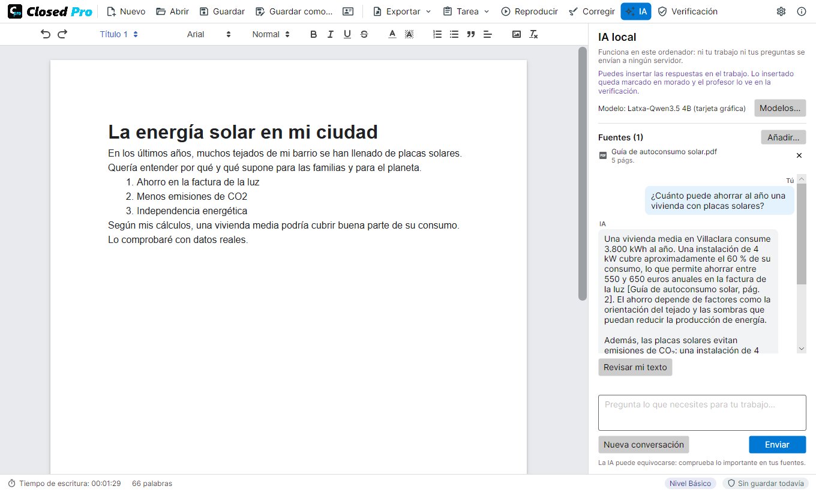Save the document with Guardar
The height and width of the screenshot is (492, 816).
tap(222, 11)
